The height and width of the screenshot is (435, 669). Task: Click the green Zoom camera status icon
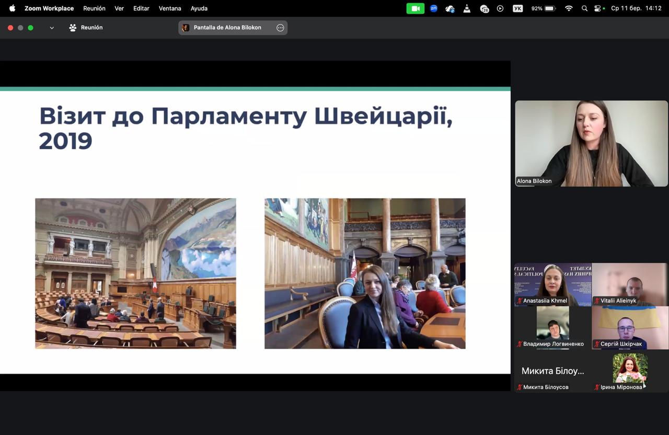pyautogui.click(x=416, y=8)
